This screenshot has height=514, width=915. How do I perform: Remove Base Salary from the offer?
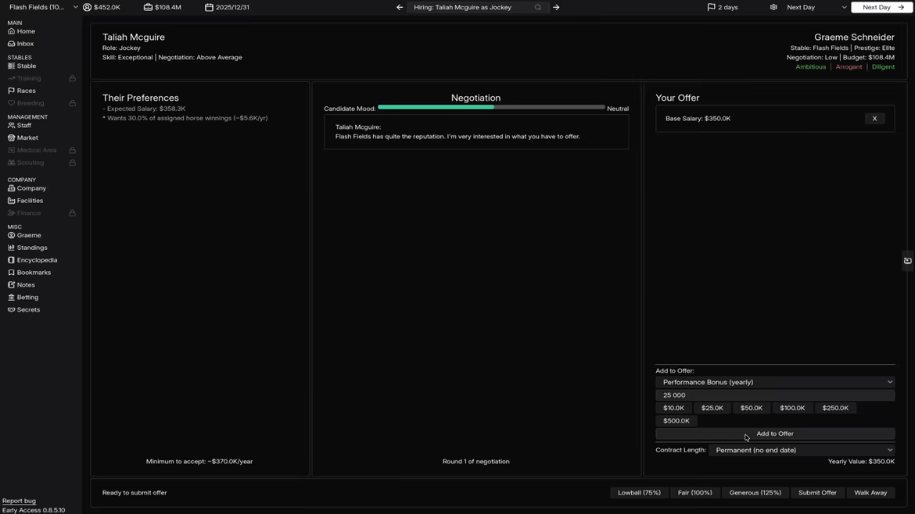coord(874,119)
